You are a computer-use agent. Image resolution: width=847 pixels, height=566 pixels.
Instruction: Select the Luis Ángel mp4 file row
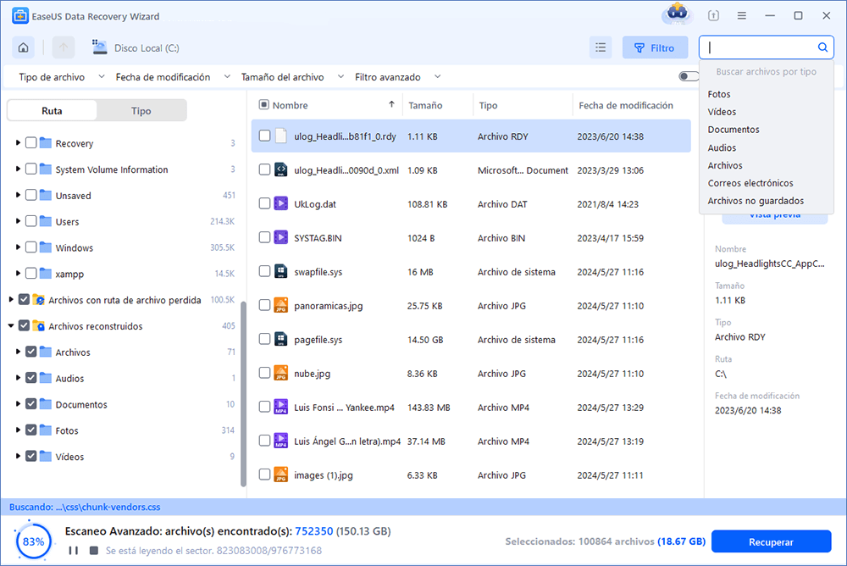click(471, 441)
